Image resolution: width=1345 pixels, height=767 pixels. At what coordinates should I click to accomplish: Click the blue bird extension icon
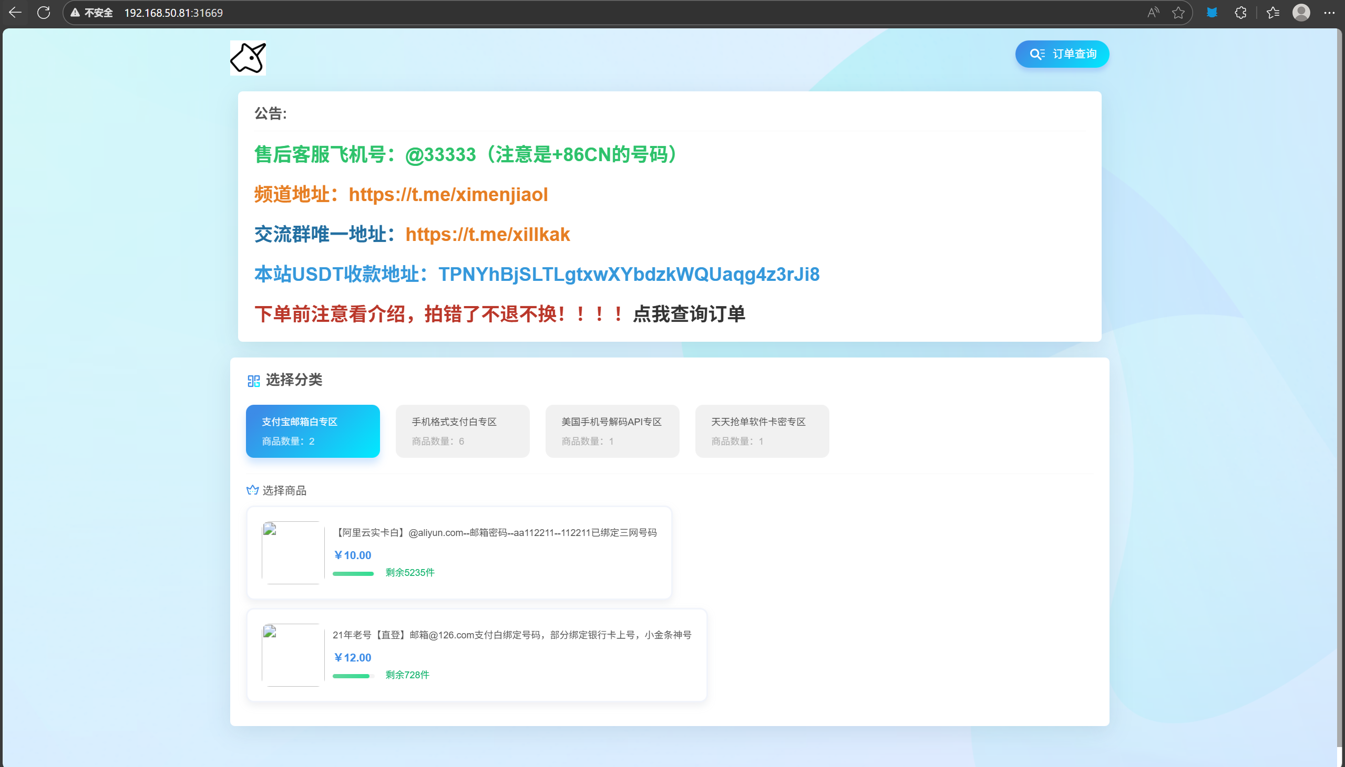point(1212,13)
